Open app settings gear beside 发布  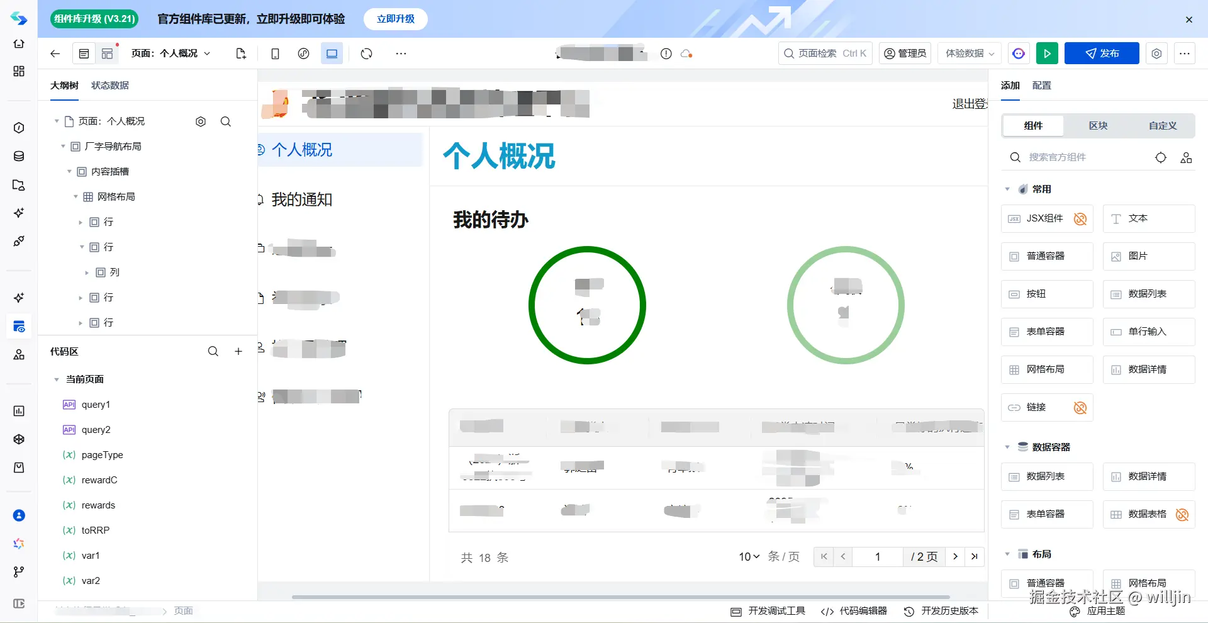pos(1156,53)
